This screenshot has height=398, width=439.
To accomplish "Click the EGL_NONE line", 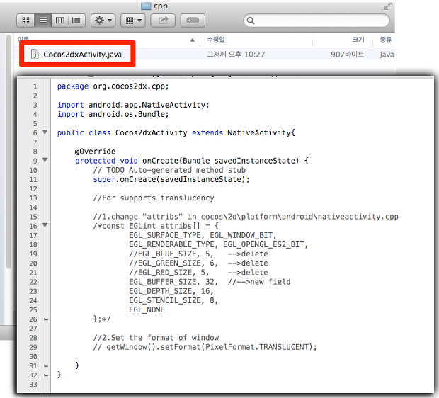I will (147, 309).
